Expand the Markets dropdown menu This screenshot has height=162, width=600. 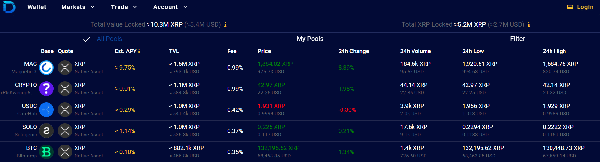(x=78, y=7)
